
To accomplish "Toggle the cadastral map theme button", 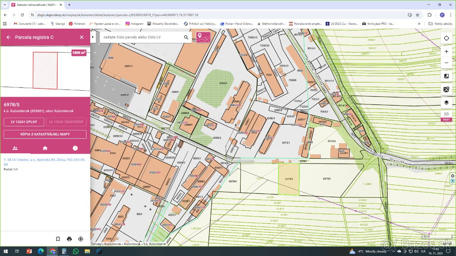I will pos(203,37).
